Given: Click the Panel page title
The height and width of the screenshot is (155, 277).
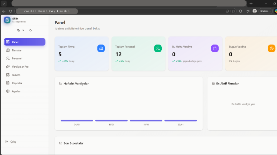Looking at the screenshot, I should pyautogui.click(x=60, y=23).
